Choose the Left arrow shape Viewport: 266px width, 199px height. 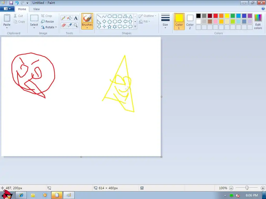pos(125,22)
